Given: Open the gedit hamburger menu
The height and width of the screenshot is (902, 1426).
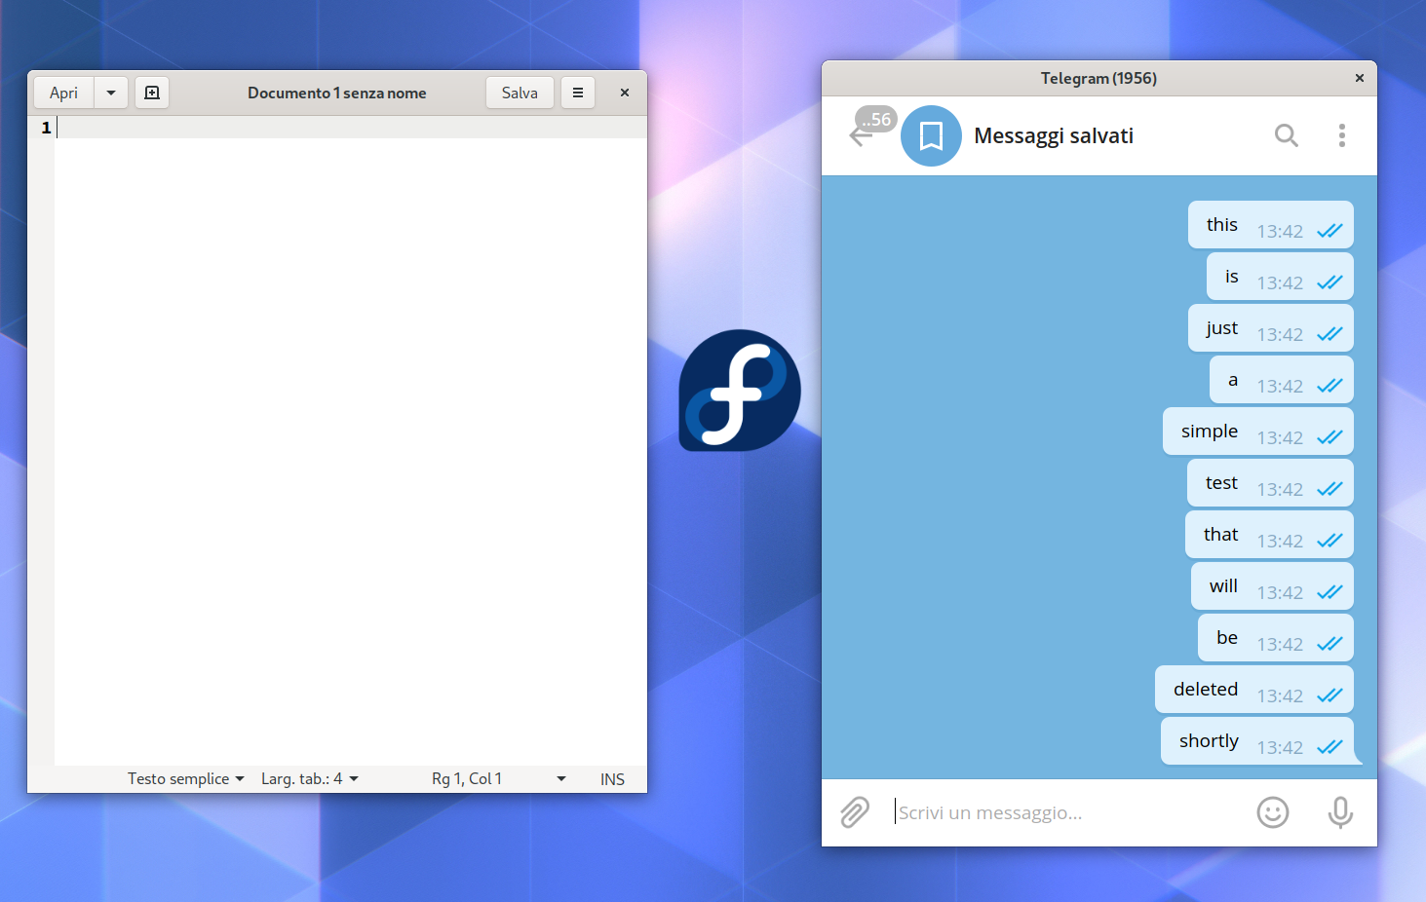Looking at the screenshot, I should click(577, 92).
